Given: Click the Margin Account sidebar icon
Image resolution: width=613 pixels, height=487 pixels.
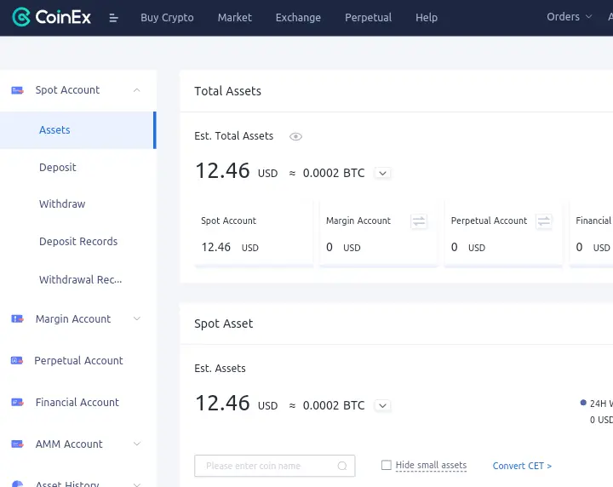Looking at the screenshot, I should coord(17,319).
